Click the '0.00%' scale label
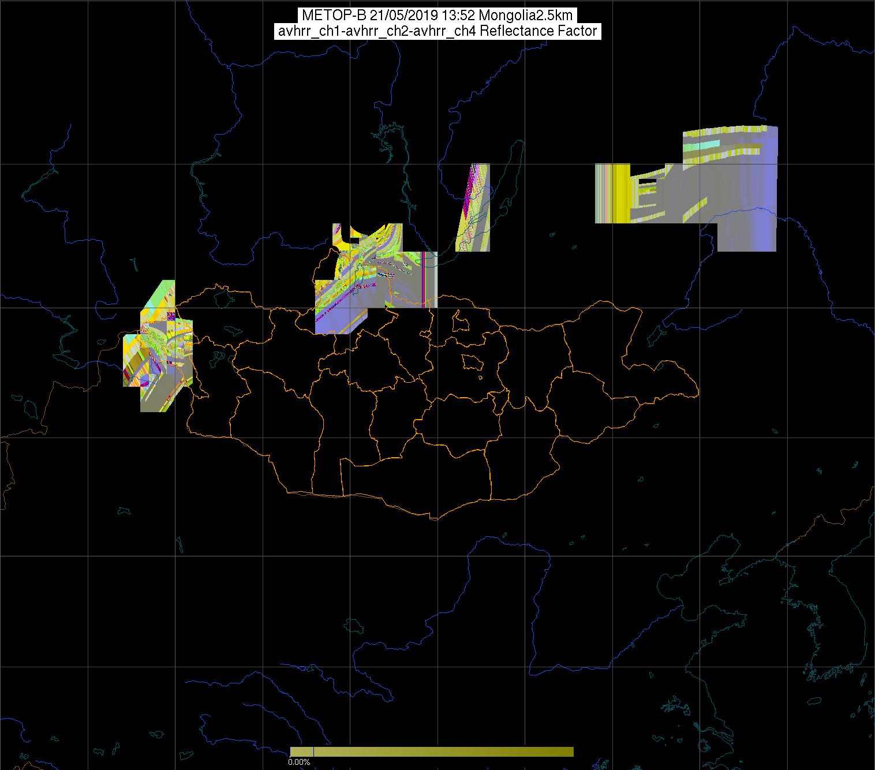The image size is (875, 770). 299,762
